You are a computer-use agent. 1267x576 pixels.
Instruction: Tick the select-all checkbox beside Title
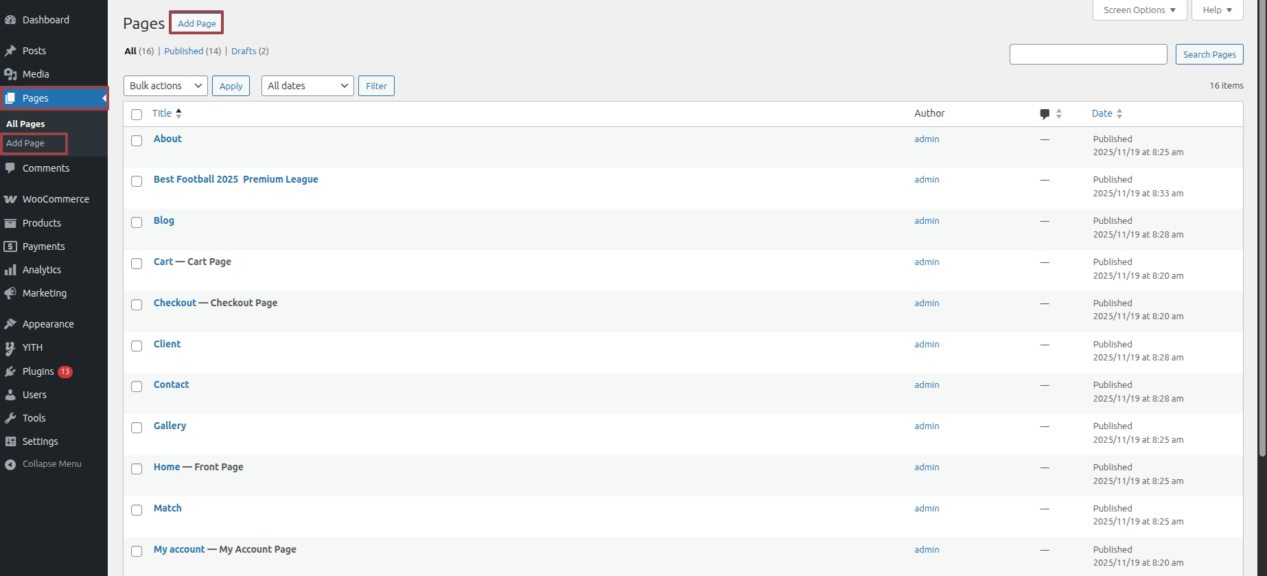pyautogui.click(x=137, y=115)
